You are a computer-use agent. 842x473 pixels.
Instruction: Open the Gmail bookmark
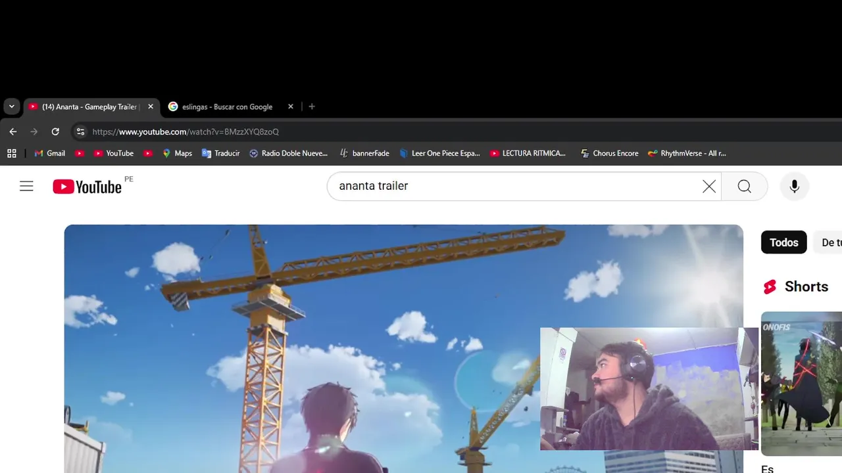tap(49, 153)
